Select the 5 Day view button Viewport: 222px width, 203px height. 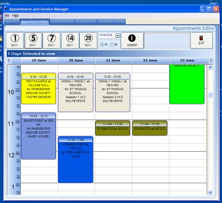(33, 41)
